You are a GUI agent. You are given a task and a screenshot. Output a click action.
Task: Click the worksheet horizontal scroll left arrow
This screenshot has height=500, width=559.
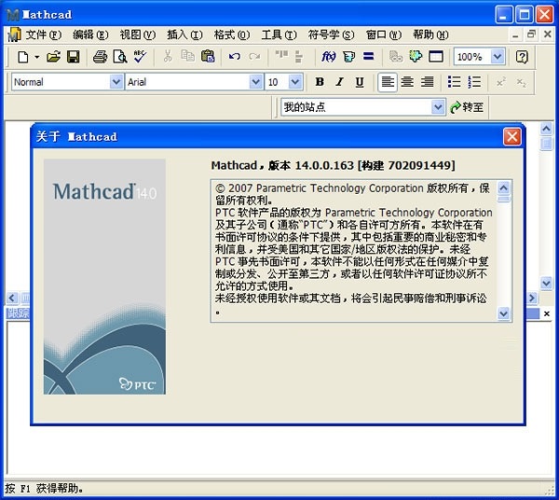[12, 298]
